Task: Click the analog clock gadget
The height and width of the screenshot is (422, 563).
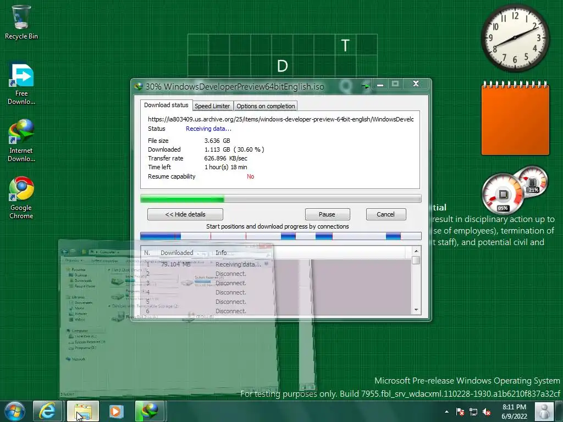Action: [x=515, y=37]
